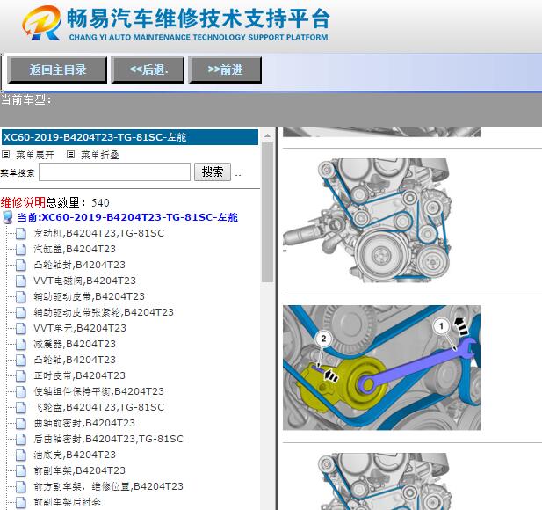Click document icon beside 发动机,B4204T23,TG-81SC

[x=21, y=234]
